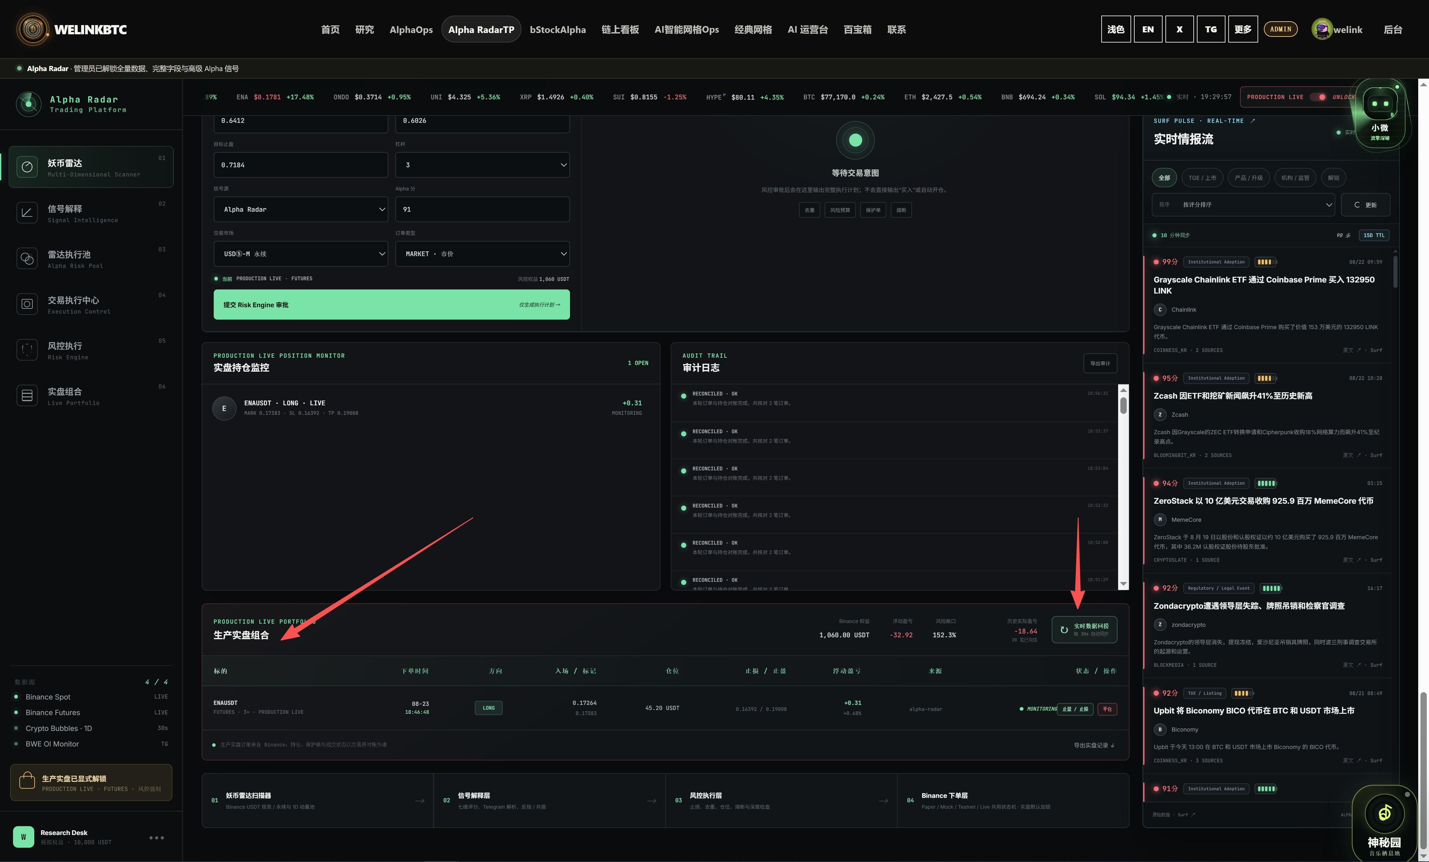The width and height of the screenshot is (1429, 862).
Task: Click the Biconomy B source icon
Action: coord(1160,729)
